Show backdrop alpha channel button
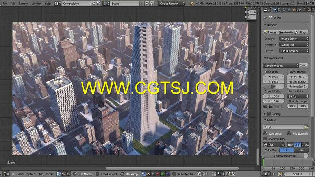Viewport: 315px width, 177px height. pyautogui.click(x=153, y=174)
